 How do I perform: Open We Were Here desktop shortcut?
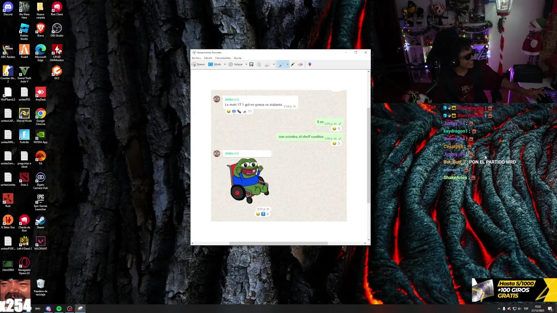click(x=24, y=10)
